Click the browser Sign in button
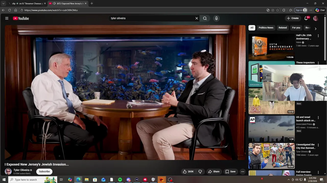The width and height of the screenshot is (327, 183). click(x=301, y=10)
